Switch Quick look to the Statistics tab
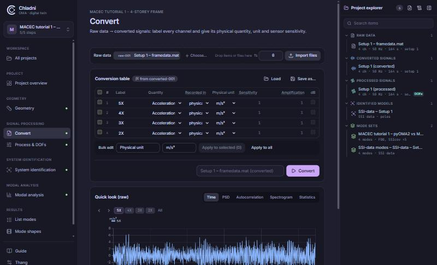The width and height of the screenshot is (437, 265). pos(307,197)
